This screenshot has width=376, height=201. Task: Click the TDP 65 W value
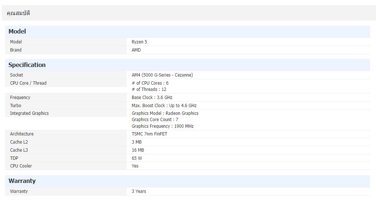tap(137, 158)
